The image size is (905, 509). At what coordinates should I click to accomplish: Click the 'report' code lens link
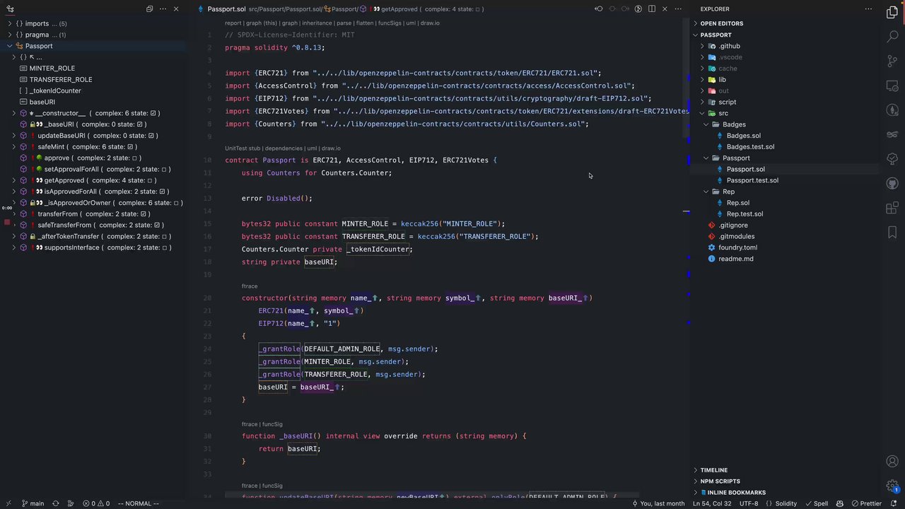click(233, 23)
